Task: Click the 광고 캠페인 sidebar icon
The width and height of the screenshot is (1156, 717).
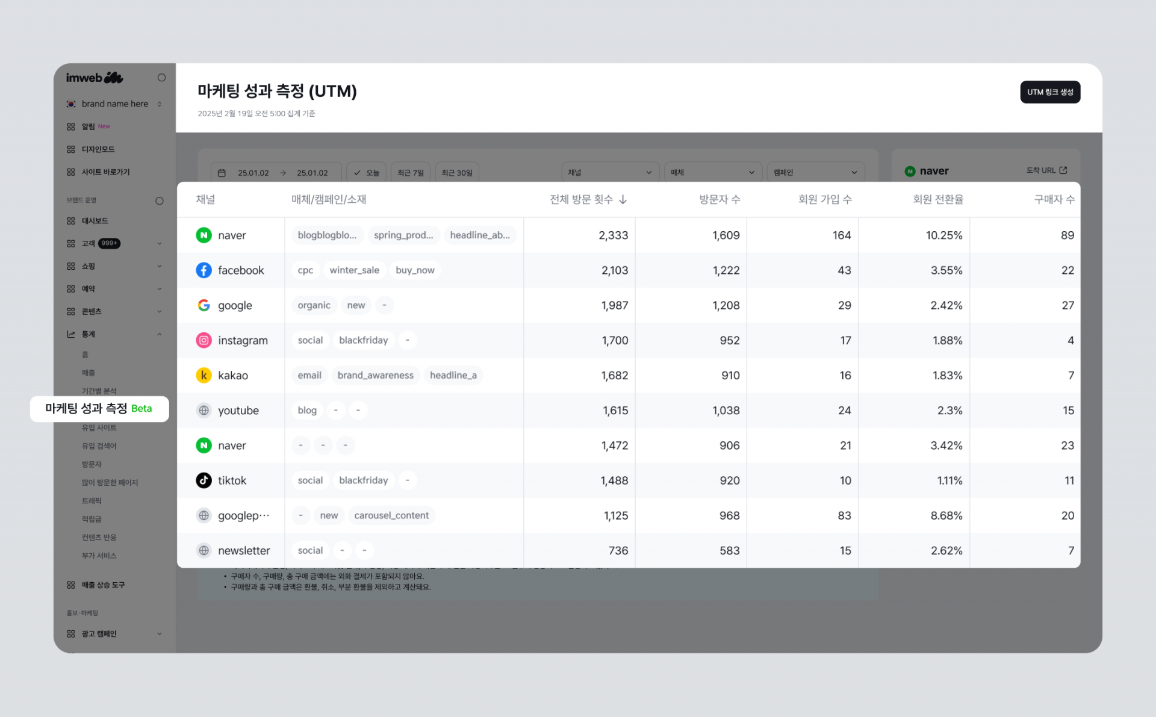Action: click(71, 634)
